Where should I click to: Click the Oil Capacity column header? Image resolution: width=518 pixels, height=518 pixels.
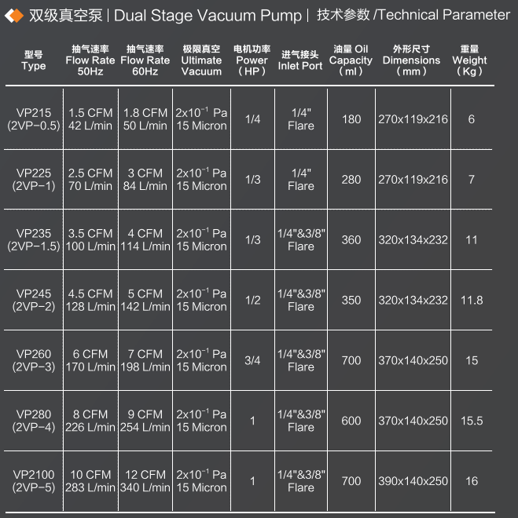coord(351,60)
